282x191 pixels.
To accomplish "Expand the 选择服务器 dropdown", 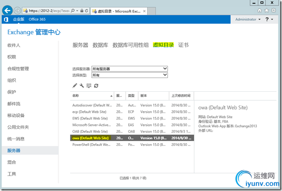I will pos(130,69).
